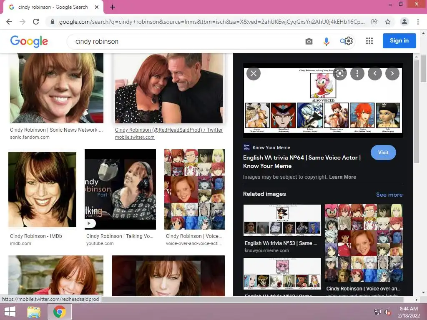This screenshot has height=320, width=427.
Task: Click the Visit button
Action: pos(383,152)
